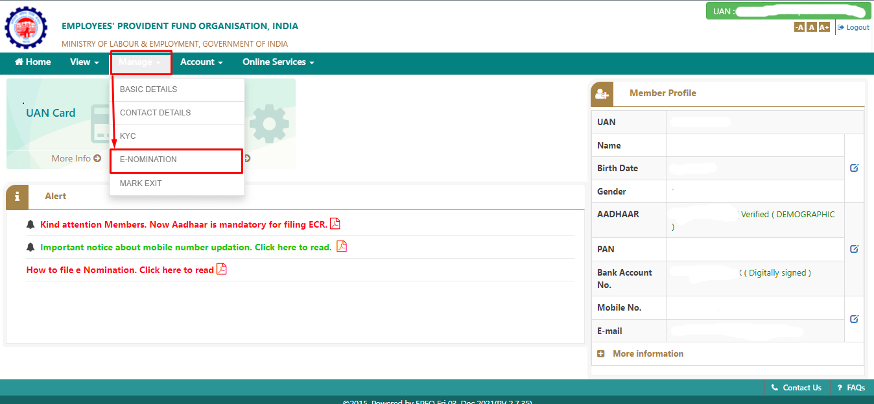Click the settings gear icon on the dashboard
This screenshot has height=404, width=874.
270,123
